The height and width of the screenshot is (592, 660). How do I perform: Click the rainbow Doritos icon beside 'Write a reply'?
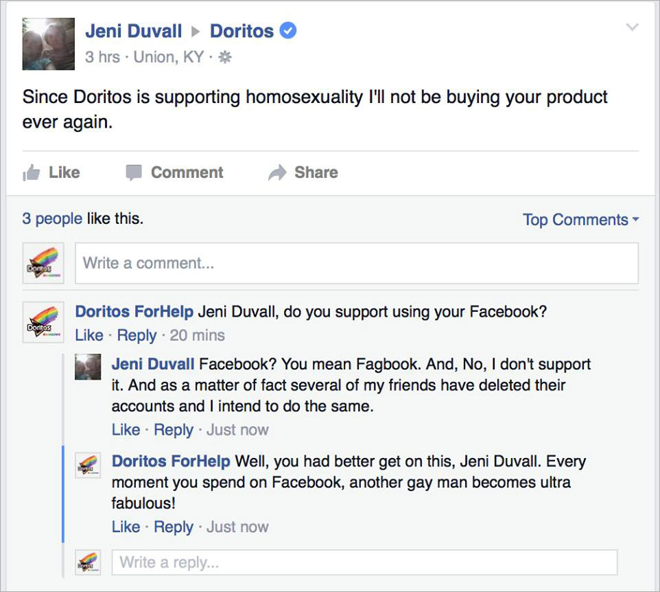pos(89,562)
